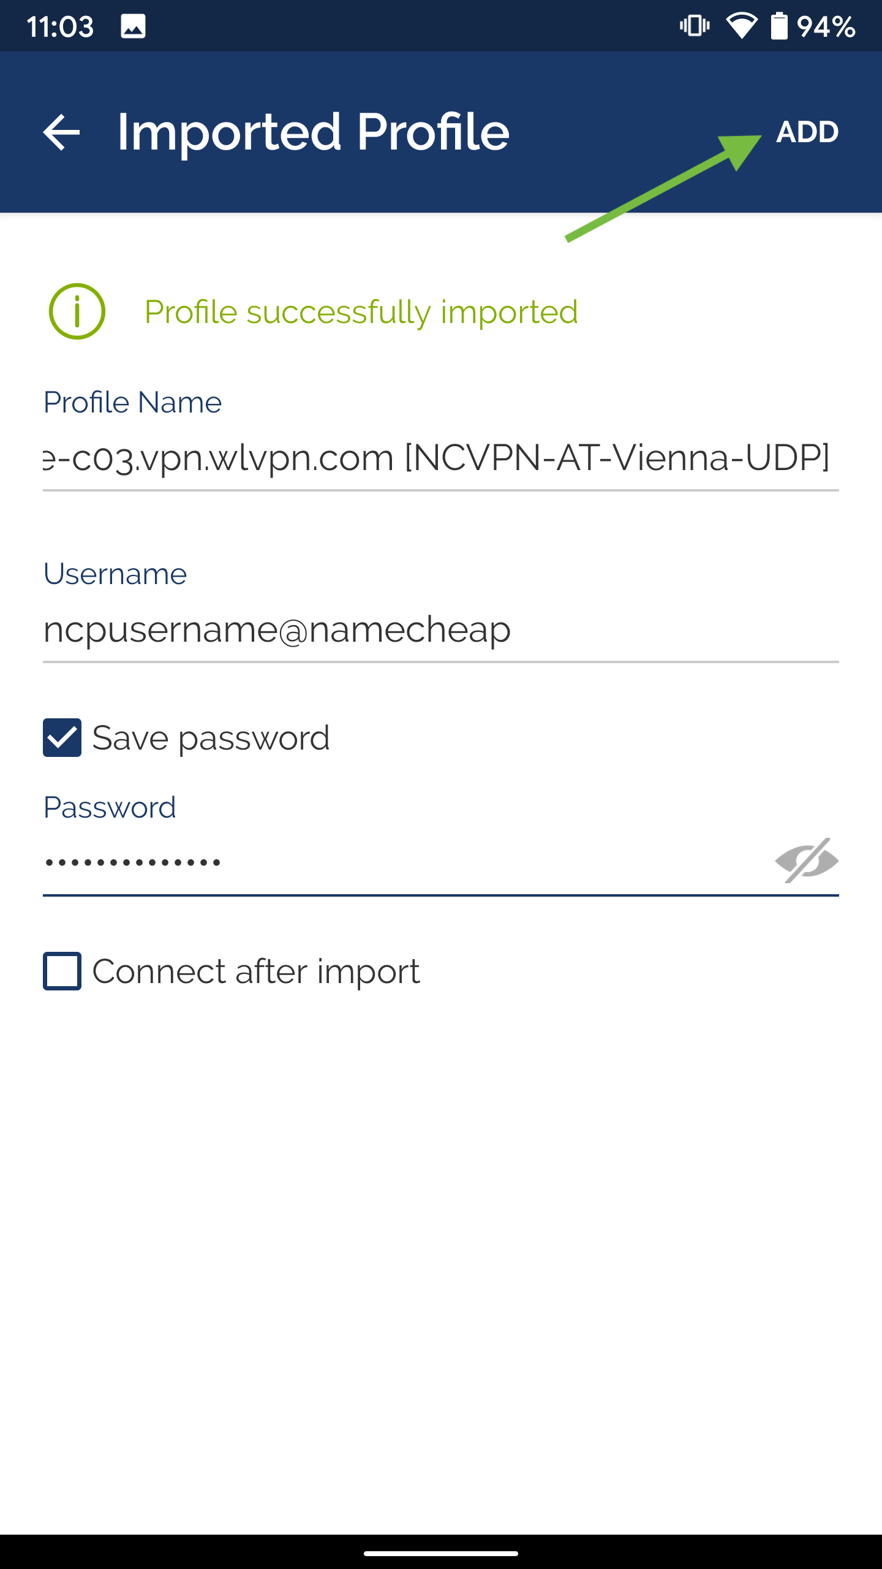Tap the 11:03 clock in status bar
Image resolution: width=882 pixels, height=1569 pixels.
60,27
